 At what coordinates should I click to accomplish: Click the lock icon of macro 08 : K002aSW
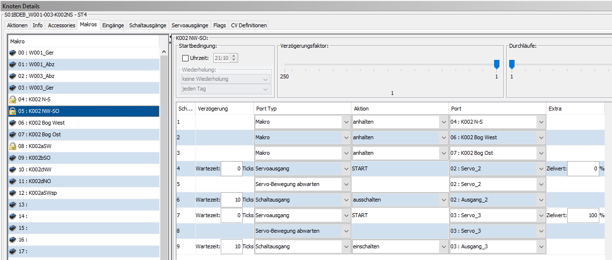pyautogui.click(x=13, y=146)
